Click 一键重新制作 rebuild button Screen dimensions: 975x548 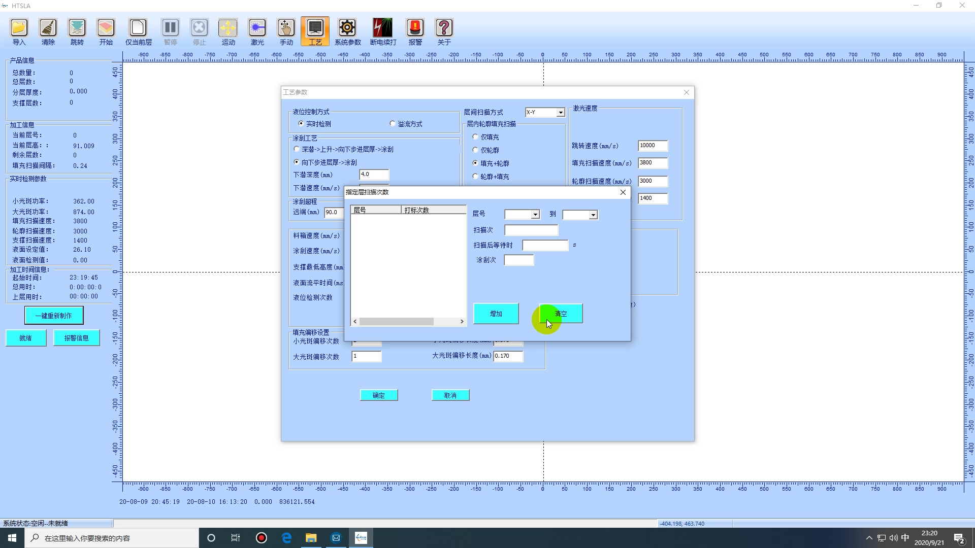pyautogui.click(x=54, y=316)
